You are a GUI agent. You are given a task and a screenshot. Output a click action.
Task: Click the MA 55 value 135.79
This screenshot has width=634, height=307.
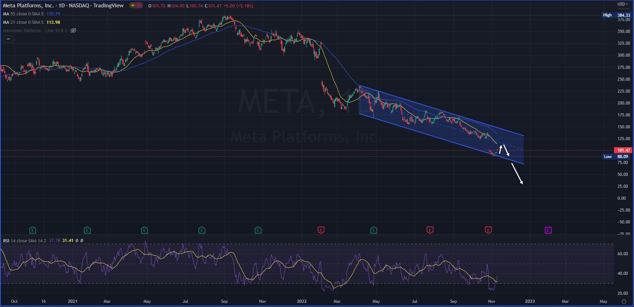click(53, 14)
